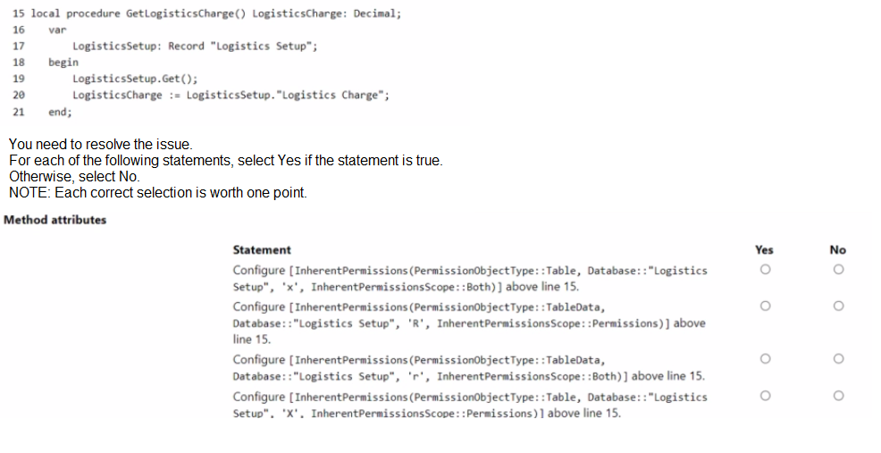Mark Yes for the lowercase 'r' TableData statement
881x453 pixels.
coord(764,359)
